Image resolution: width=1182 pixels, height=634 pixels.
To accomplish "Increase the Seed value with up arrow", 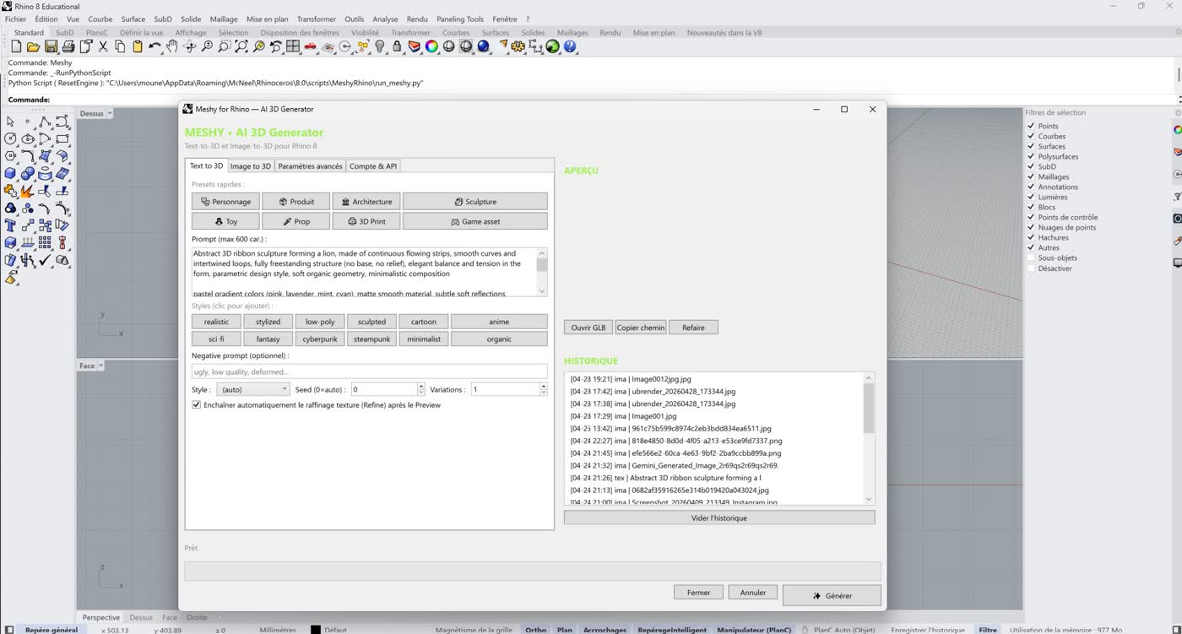I will pos(421,386).
